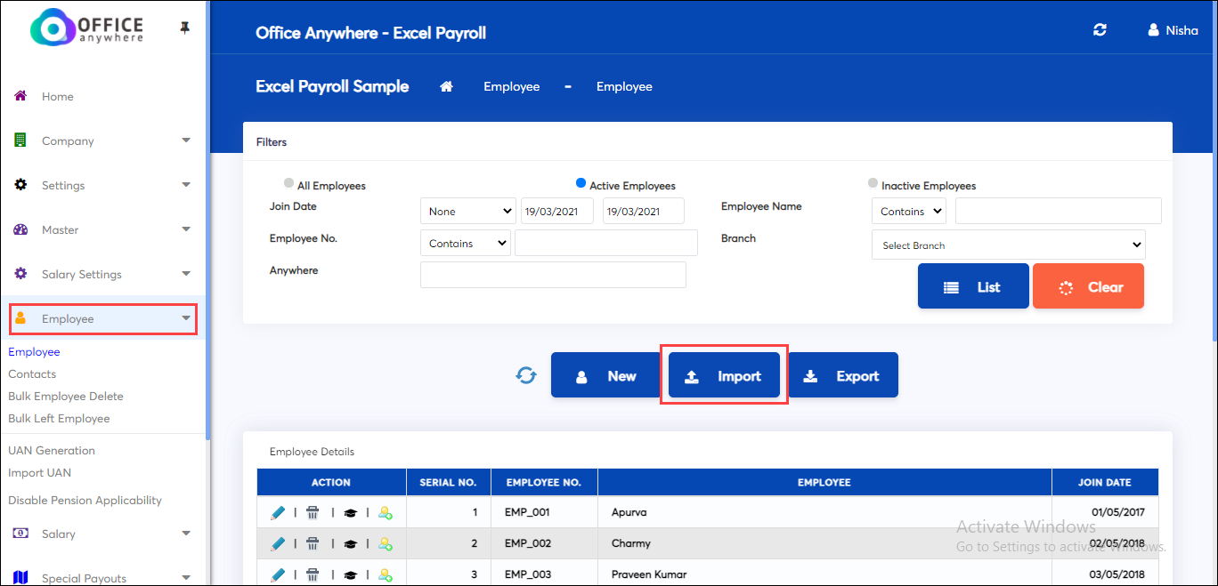Image resolution: width=1218 pixels, height=586 pixels.
Task: Open the Join Date None dropdown
Action: [x=468, y=211]
